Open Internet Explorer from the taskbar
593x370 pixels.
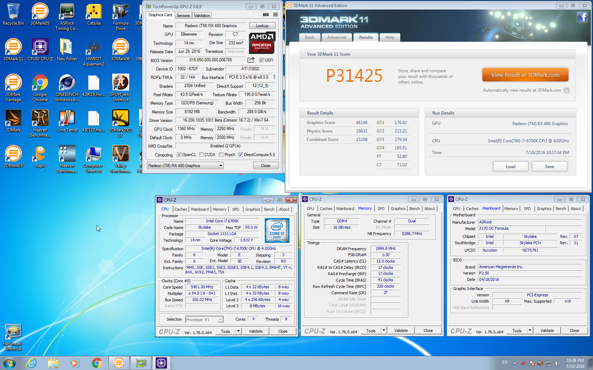tap(32, 363)
